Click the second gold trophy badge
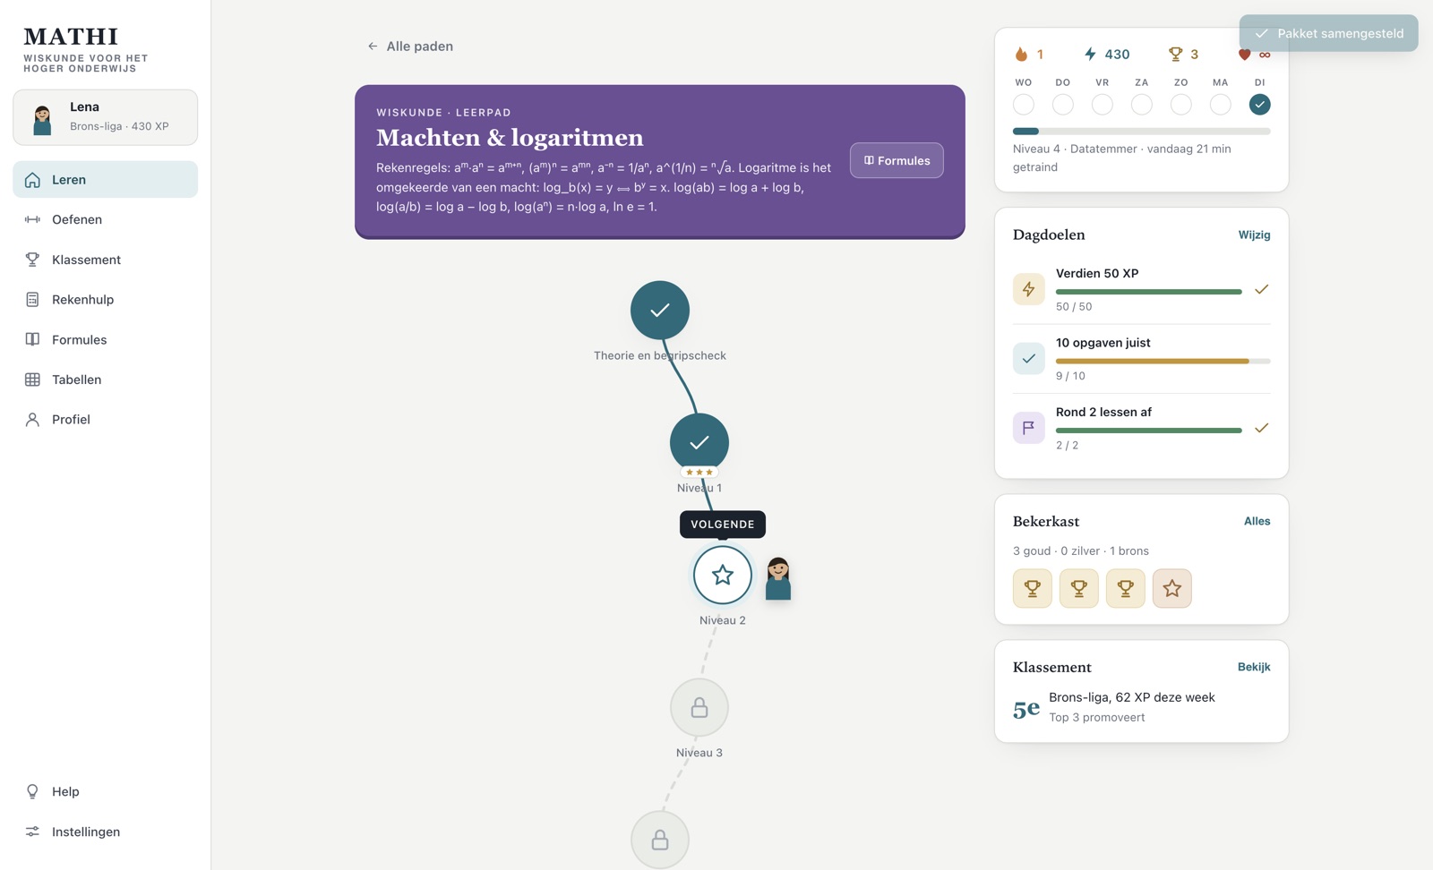This screenshot has width=1433, height=870. coord(1079,588)
